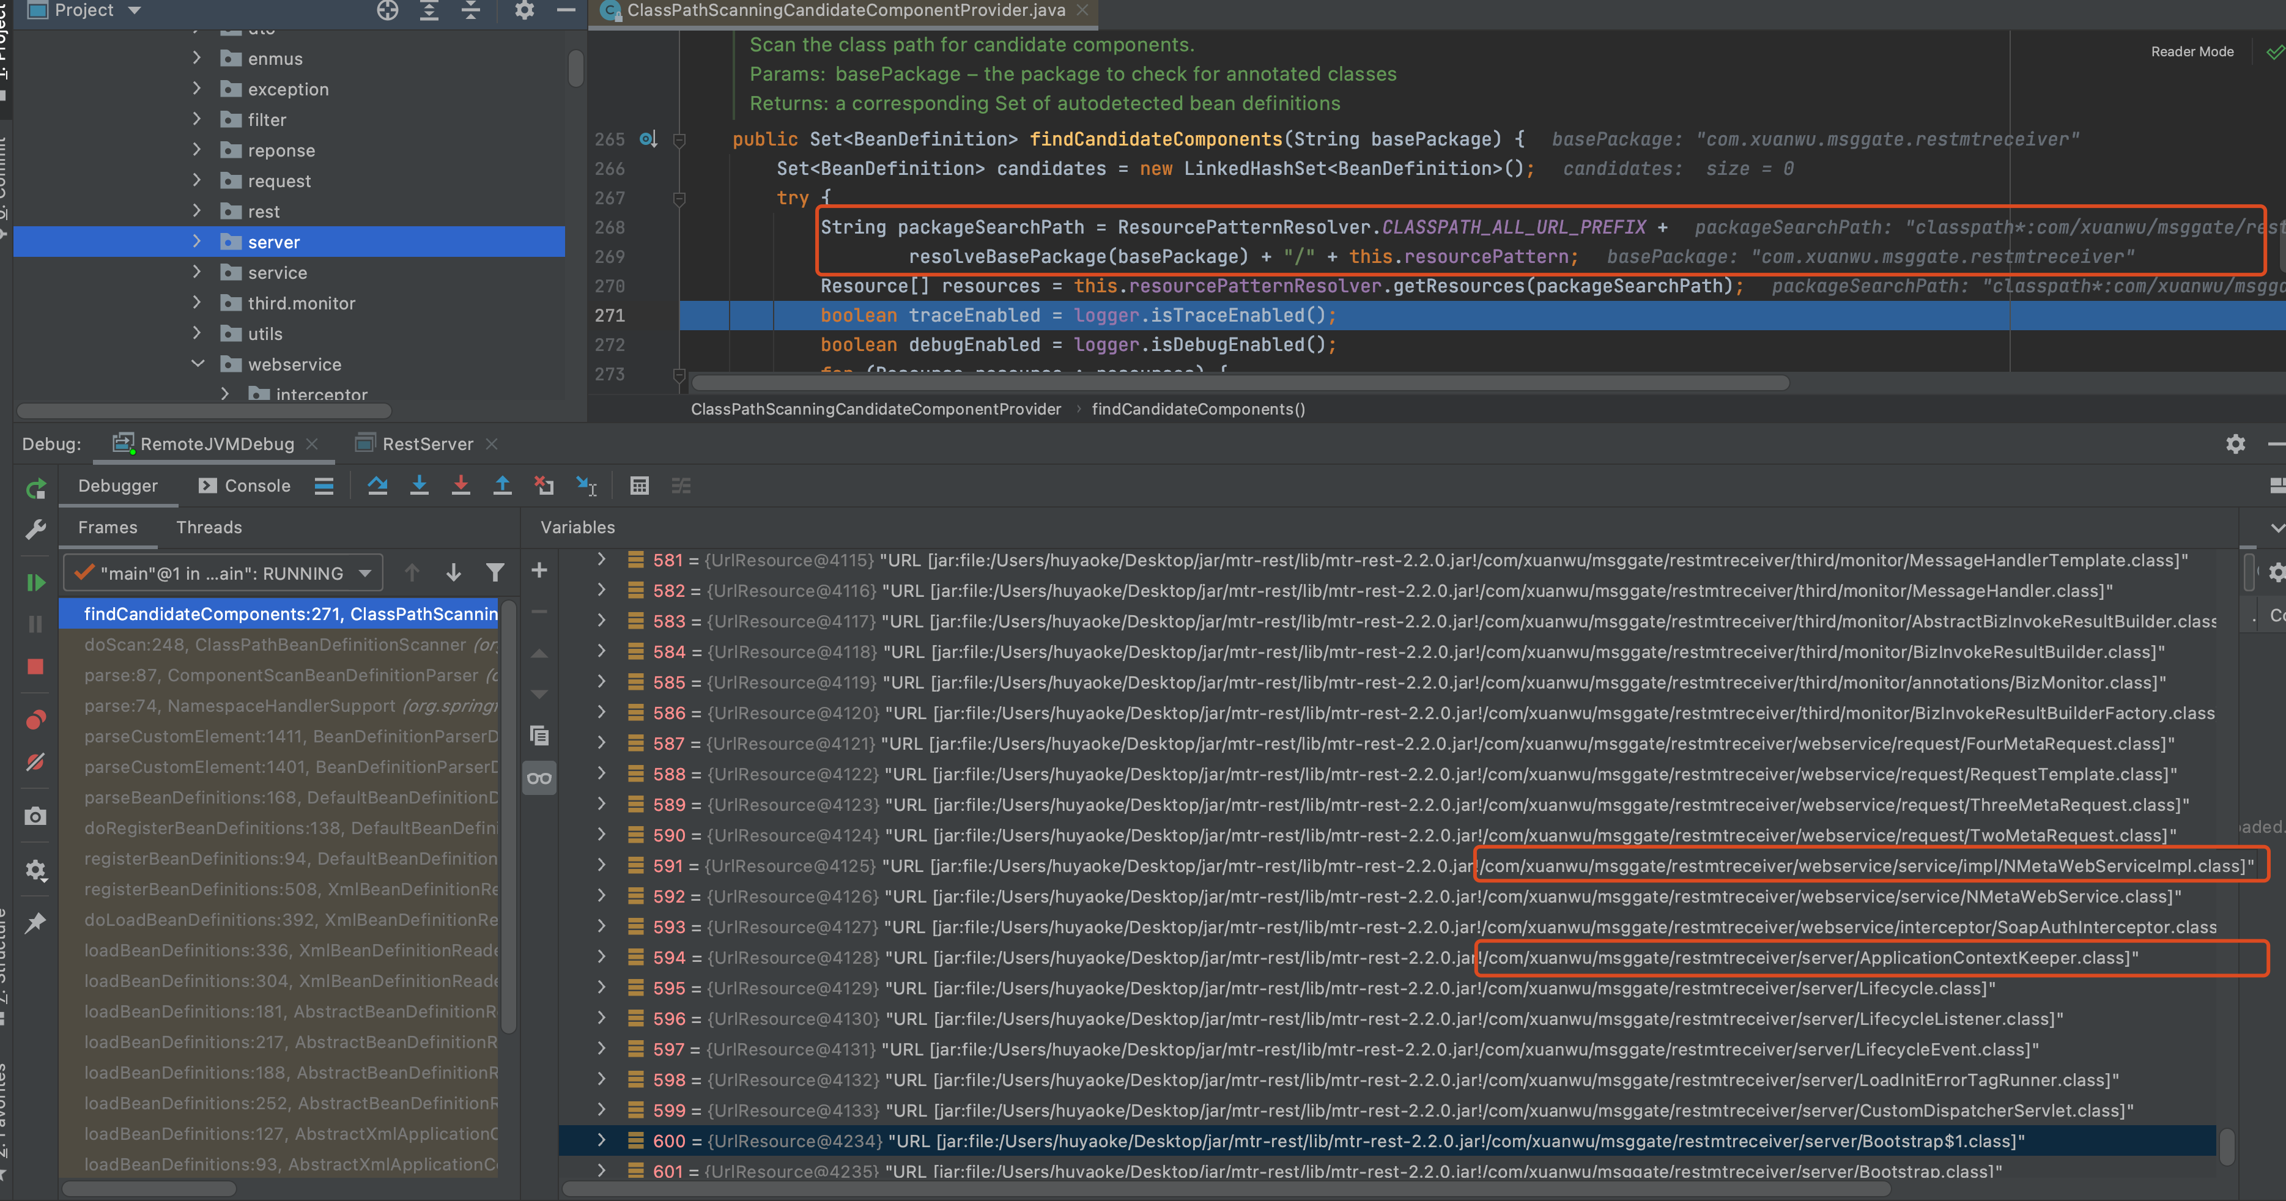The width and height of the screenshot is (2286, 1201).
Task: Pin the debug tab
Action: tap(35, 923)
